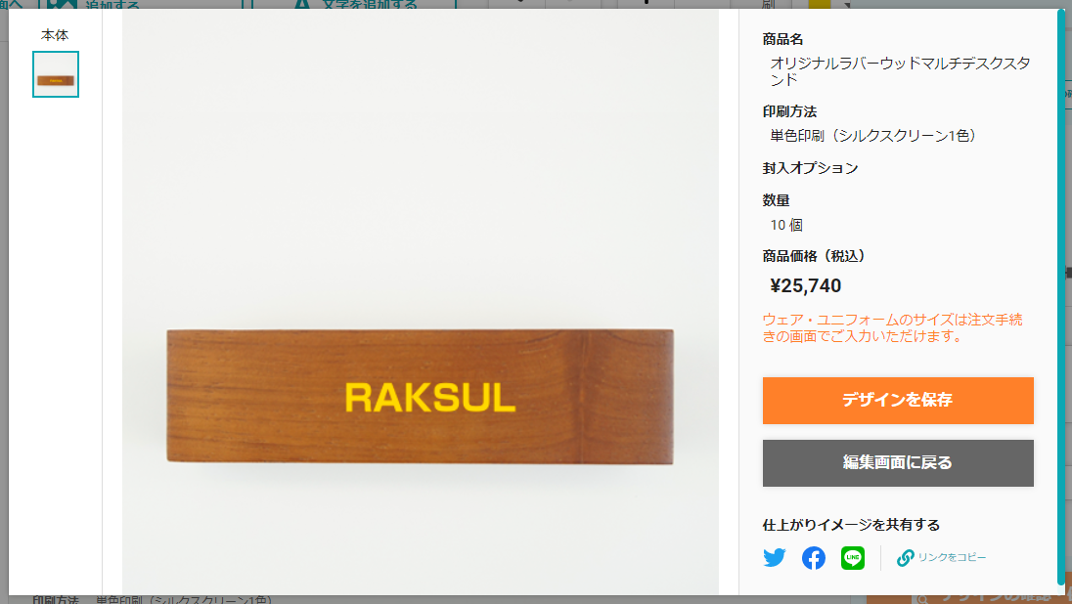
Task: Share the design on Twitter
Action: (774, 557)
